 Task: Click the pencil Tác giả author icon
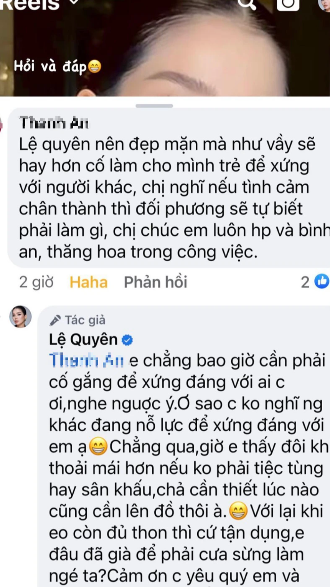coord(55,320)
